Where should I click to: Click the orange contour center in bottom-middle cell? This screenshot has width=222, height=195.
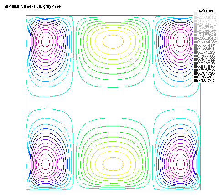pos(113,164)
